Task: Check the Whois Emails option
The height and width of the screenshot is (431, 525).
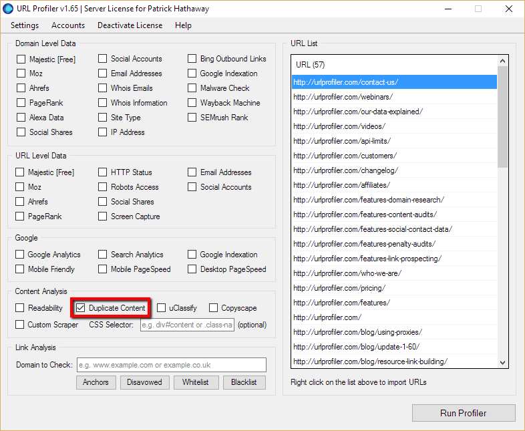Action: [x=102, y=88]
